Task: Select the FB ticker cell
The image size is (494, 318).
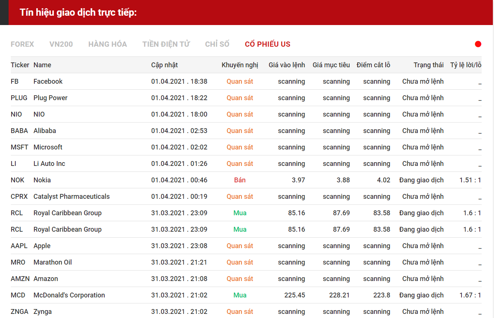Action: (15, 81)
